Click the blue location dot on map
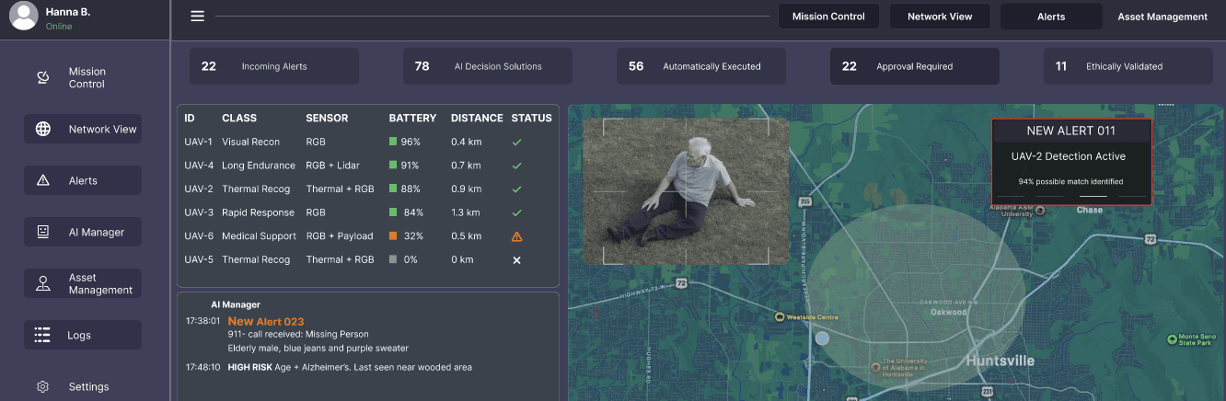Viewport: 1226px width, 401px height. tap(822, 338)
